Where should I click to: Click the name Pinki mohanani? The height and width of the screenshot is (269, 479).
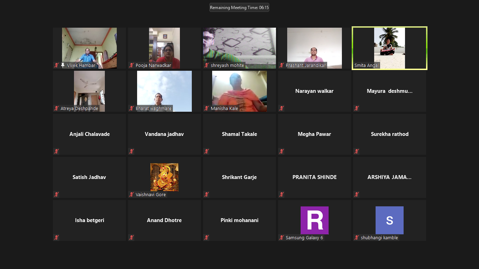(x=239, y=220)
